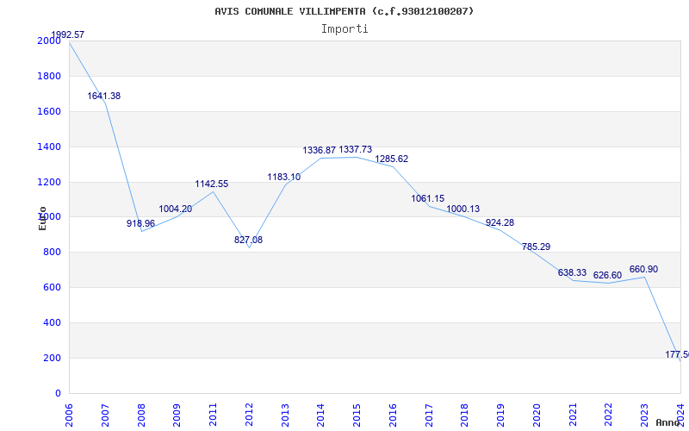Click the Anno x-axis title
The width and height of the screenshot is (689, 431).
(x=667, y=422)
